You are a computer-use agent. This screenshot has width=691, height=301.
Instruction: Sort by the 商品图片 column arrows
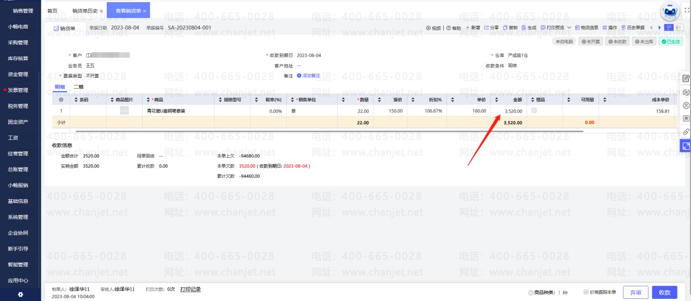click(112, 100)
